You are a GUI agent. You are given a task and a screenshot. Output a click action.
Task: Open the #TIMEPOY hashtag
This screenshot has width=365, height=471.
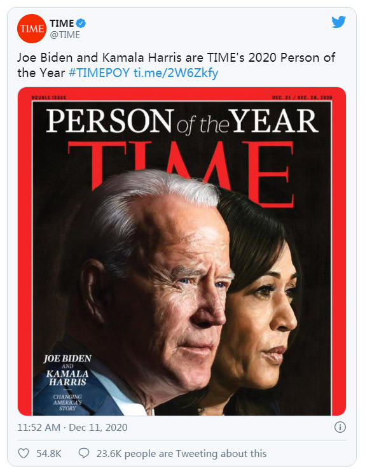pos(99,73)
